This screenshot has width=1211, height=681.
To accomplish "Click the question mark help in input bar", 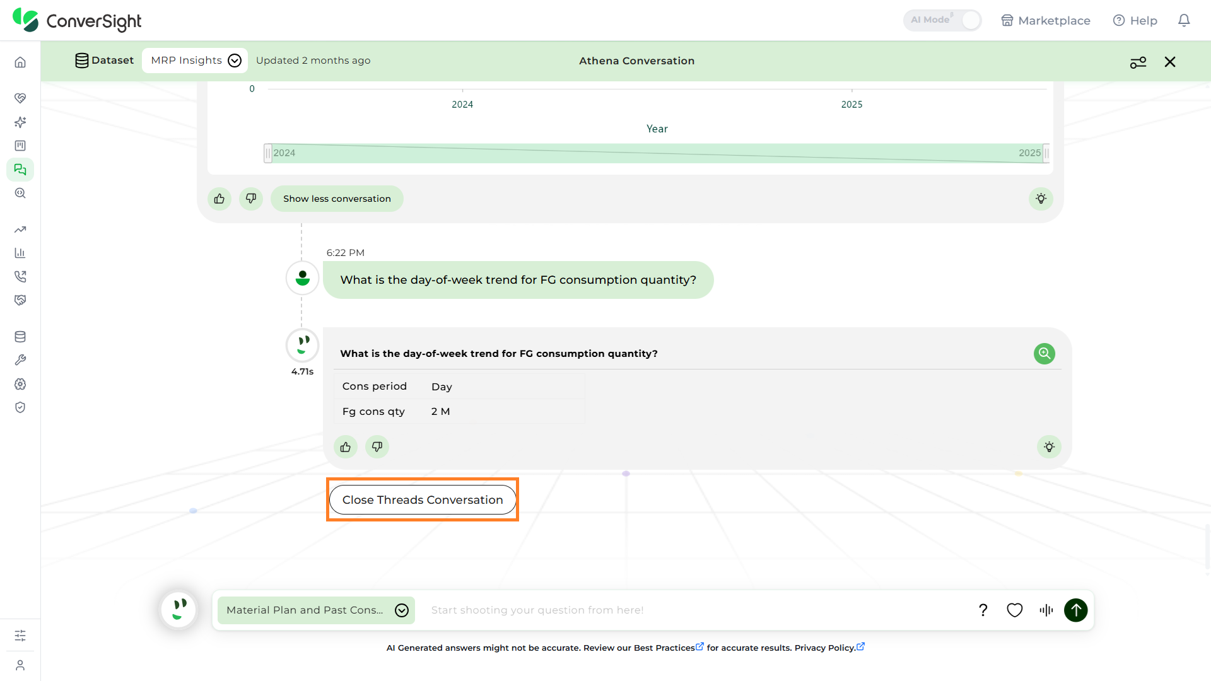I will (x=983, y=610).
